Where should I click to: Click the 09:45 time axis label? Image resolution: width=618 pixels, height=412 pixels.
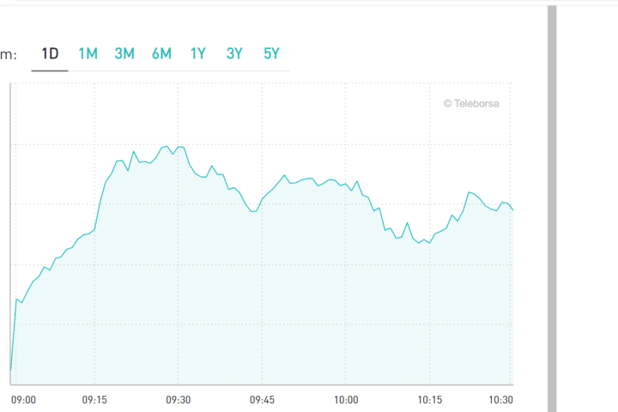click(x=262, y=400)
